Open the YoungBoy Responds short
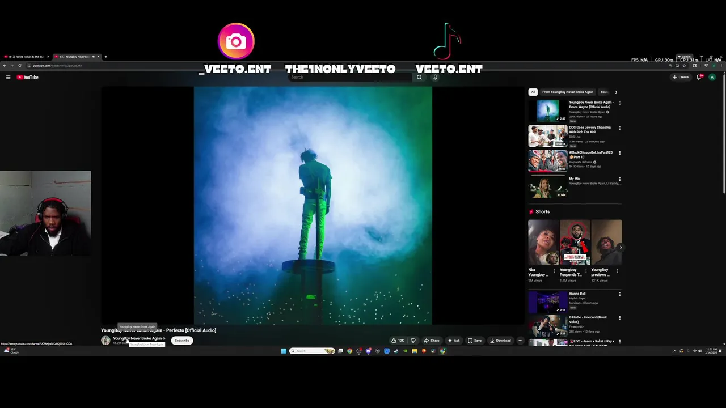Viewport: 726px width, 408px height. [575, 243]
